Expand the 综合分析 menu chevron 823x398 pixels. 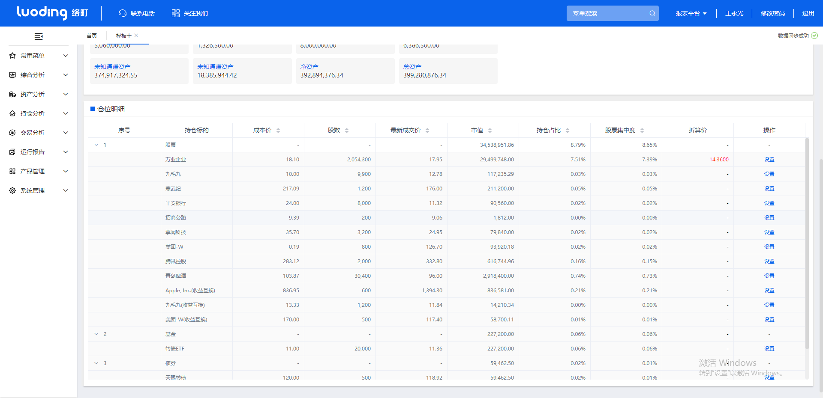66,75
